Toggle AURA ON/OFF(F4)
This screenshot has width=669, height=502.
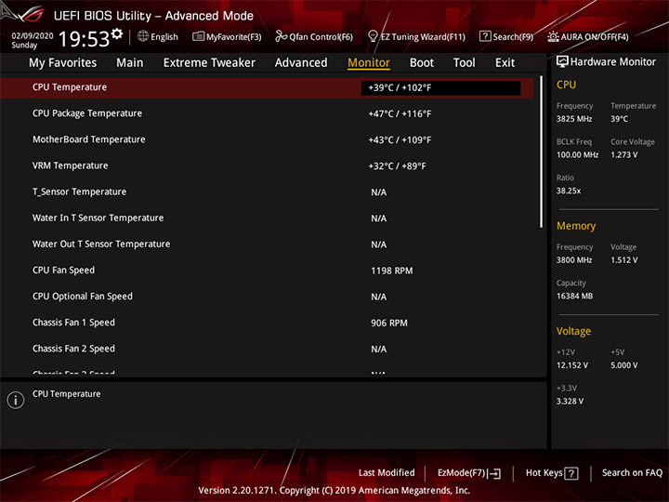point(595,36)
